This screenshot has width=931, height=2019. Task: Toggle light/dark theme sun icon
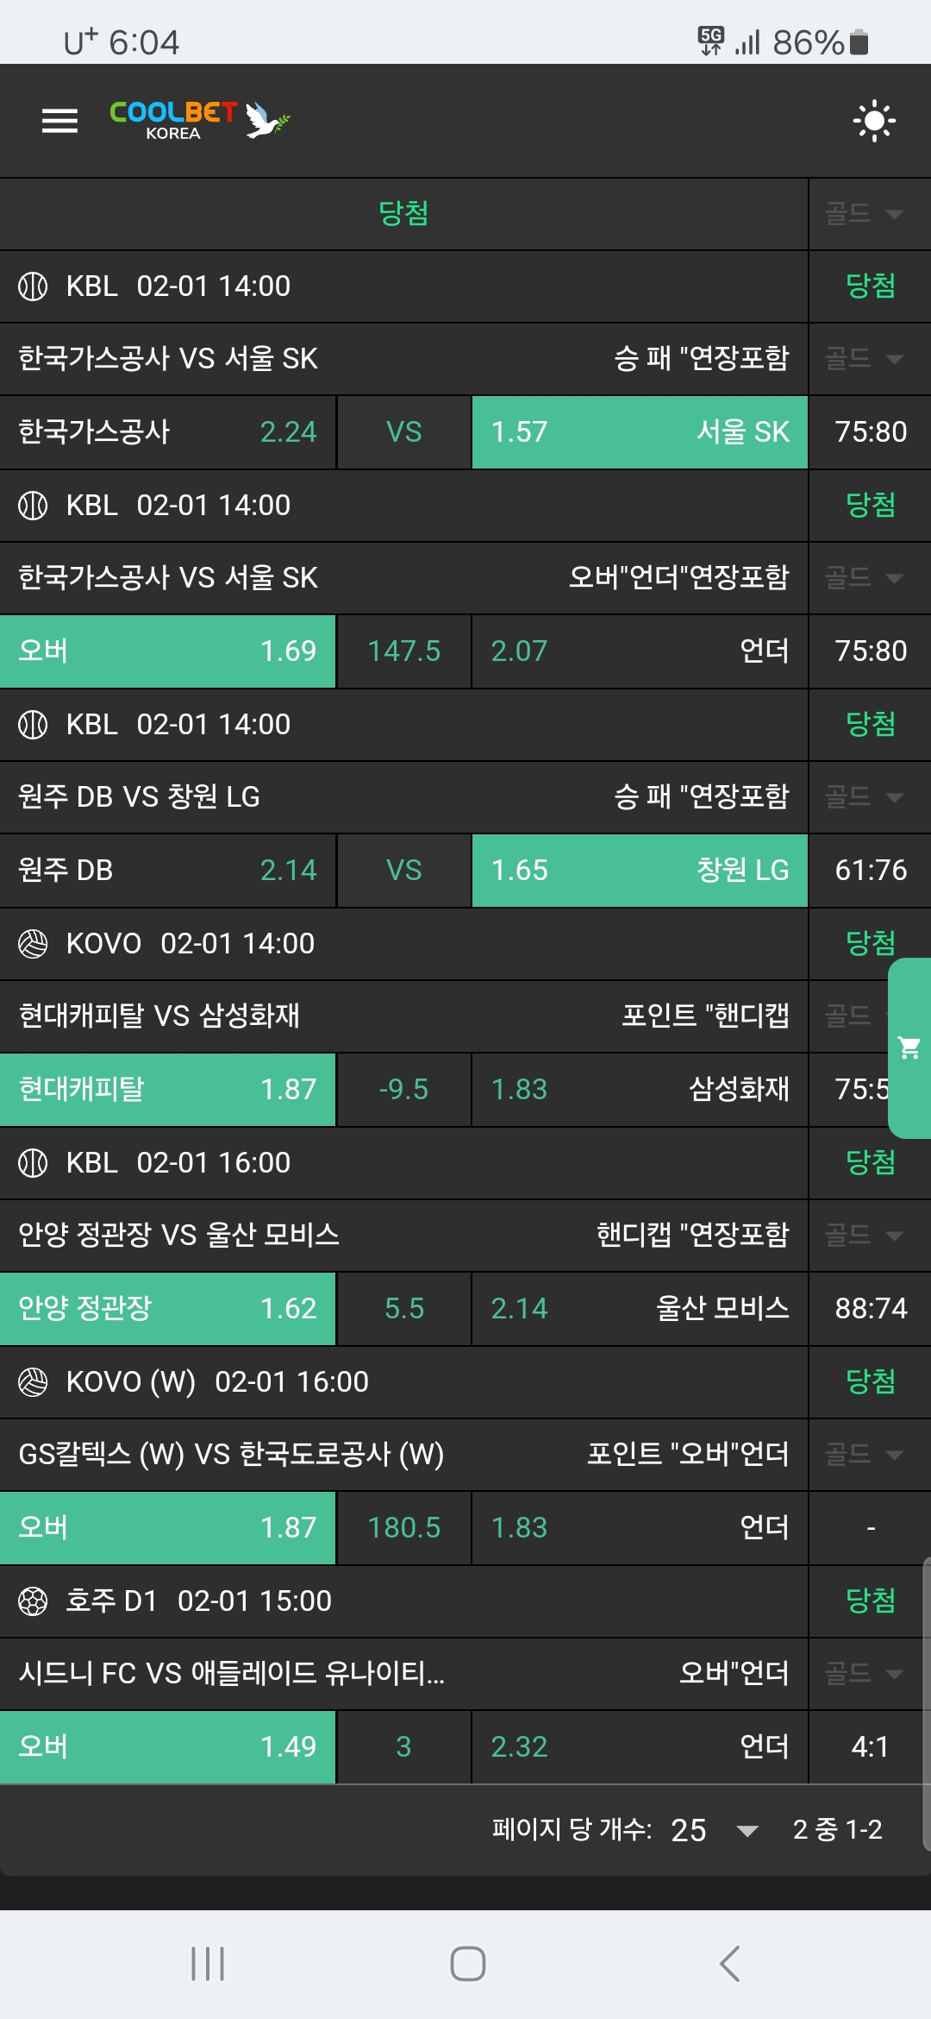click(873, 121)
